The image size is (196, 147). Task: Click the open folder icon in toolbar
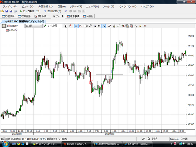2,11
